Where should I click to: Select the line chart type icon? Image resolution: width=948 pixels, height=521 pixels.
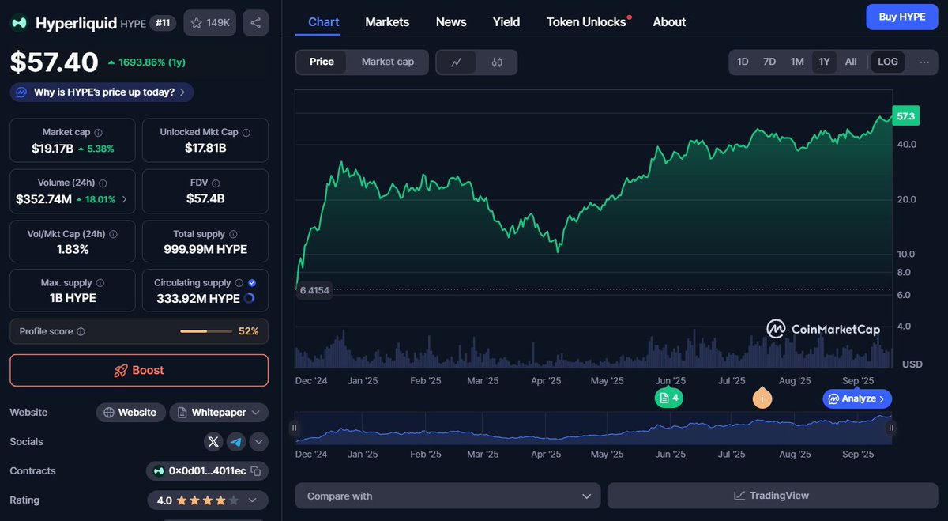tap(457, 62)
